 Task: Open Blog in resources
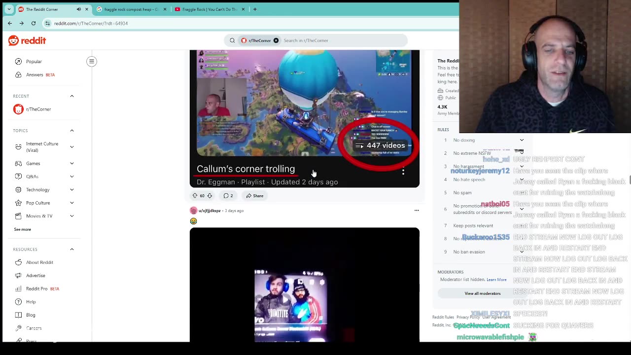point(31,315)
